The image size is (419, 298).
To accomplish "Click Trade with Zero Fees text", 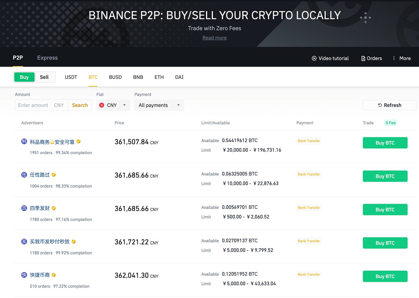I will (215, 28).
